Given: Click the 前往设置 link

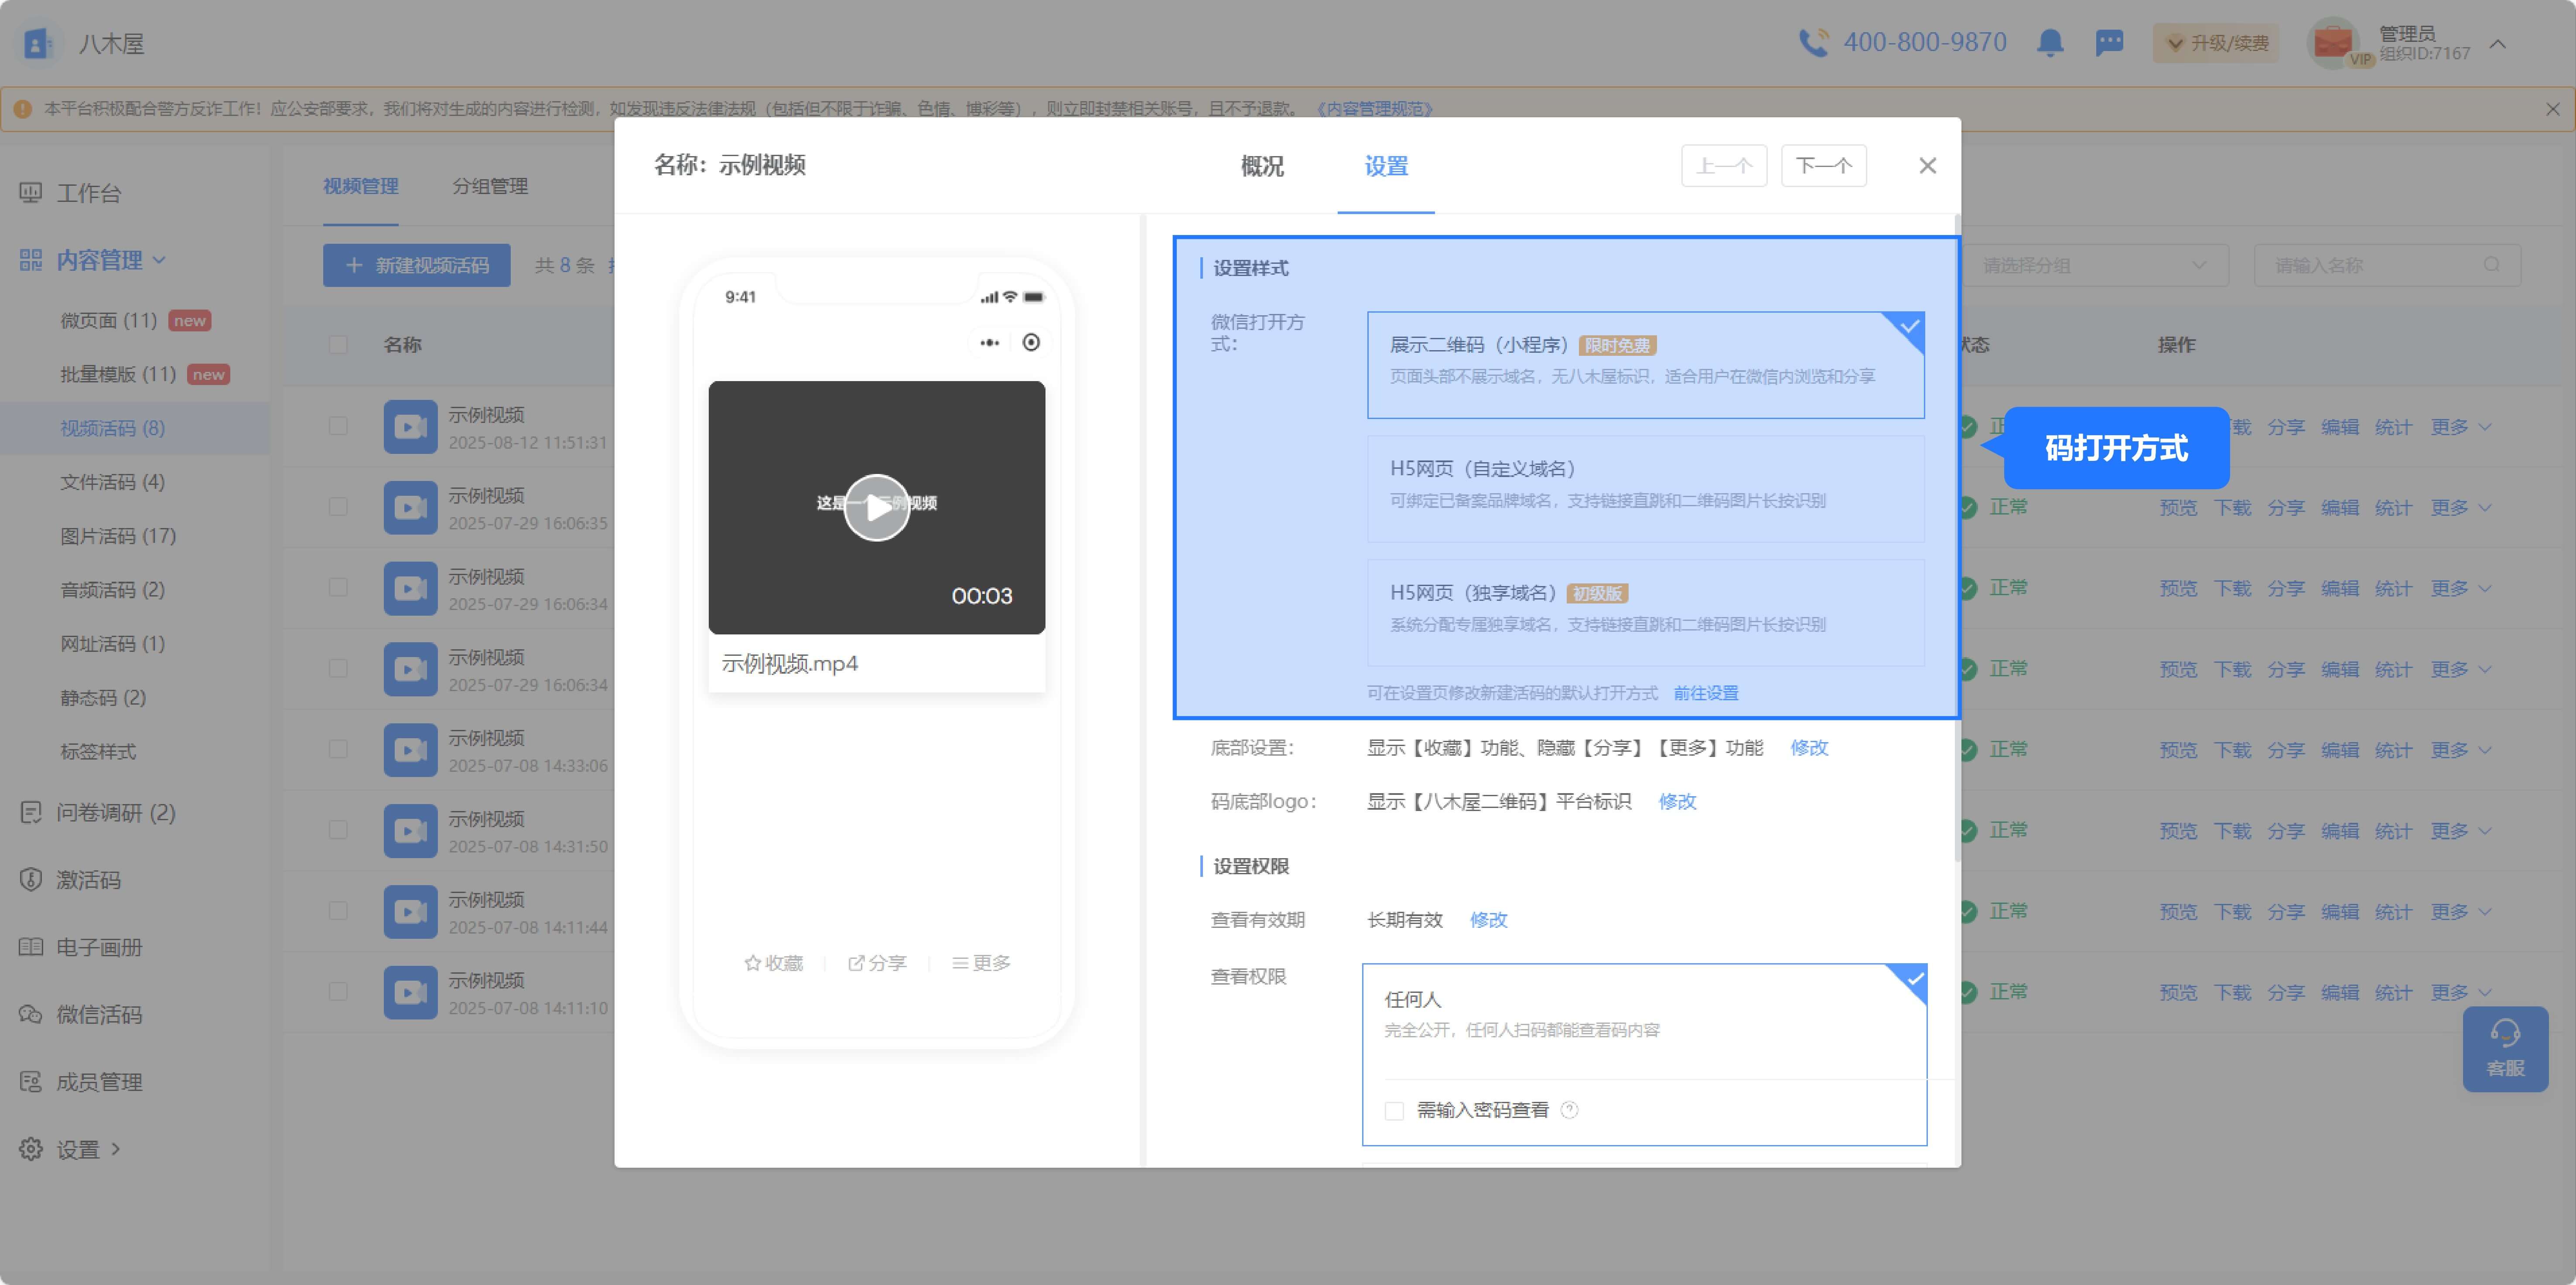Looking at the screenshot, I should click(1705, 693).
